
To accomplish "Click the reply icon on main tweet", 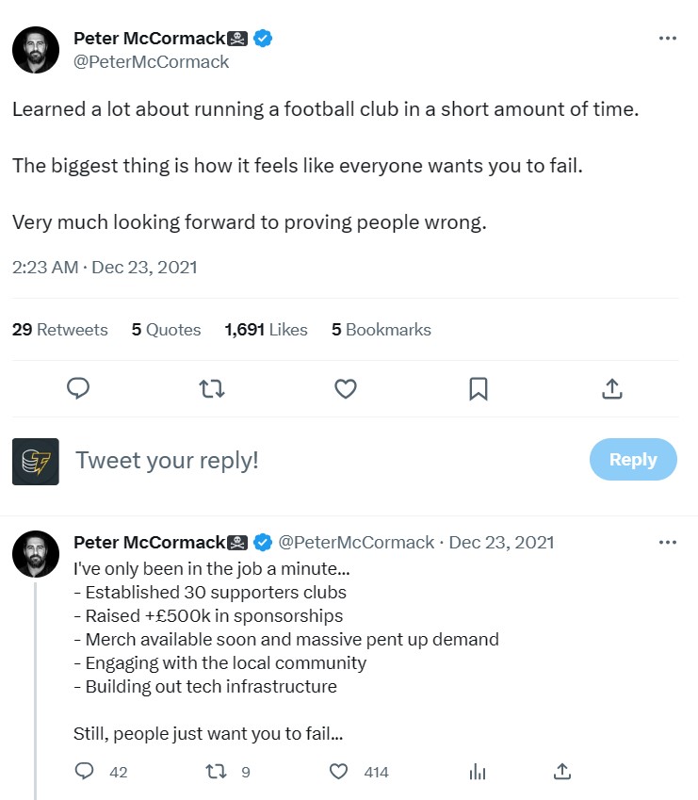I will pos(79,388).
